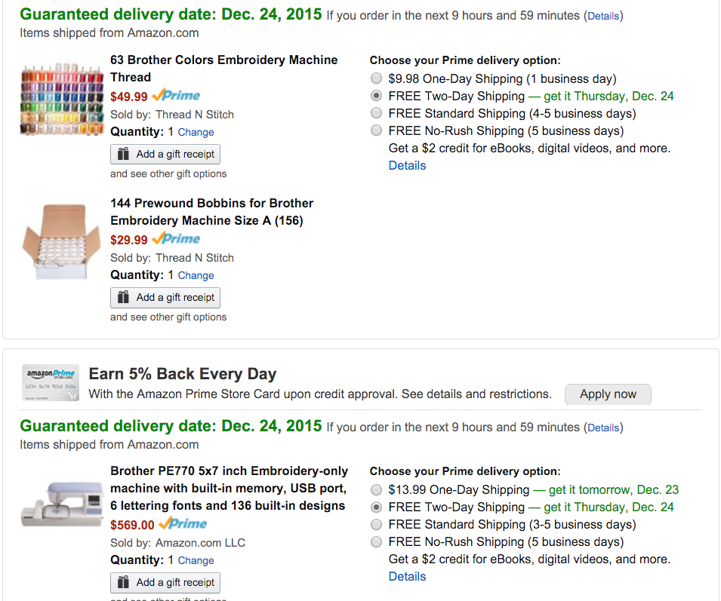Change quantity of 144 Prewound Bobbins
The height and width of the screenshot is (601, 721).
coord(196,275)
